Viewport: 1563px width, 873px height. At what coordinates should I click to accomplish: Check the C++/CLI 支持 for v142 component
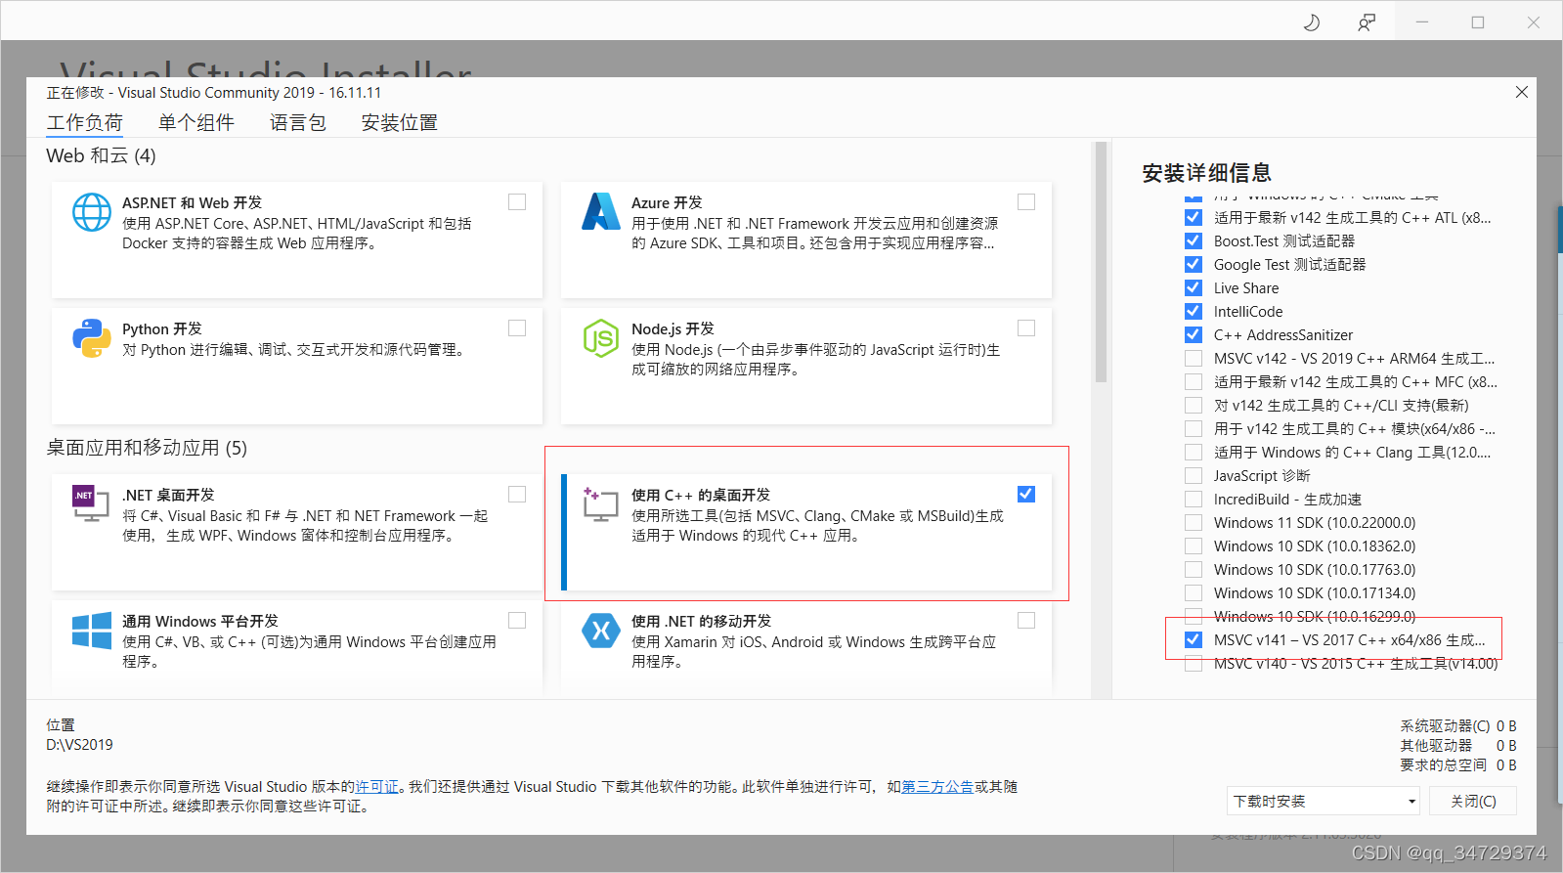[x=1194, y=405]
